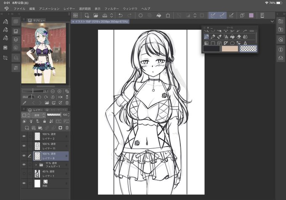Click the Open file folder icon in the command bar
Image resolution: width=286 pixels, height=200 pixels.
coord(95,15)
